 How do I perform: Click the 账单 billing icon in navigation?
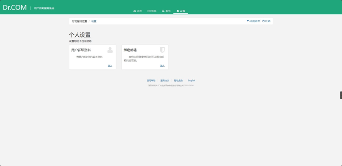(x=149, y=11)
